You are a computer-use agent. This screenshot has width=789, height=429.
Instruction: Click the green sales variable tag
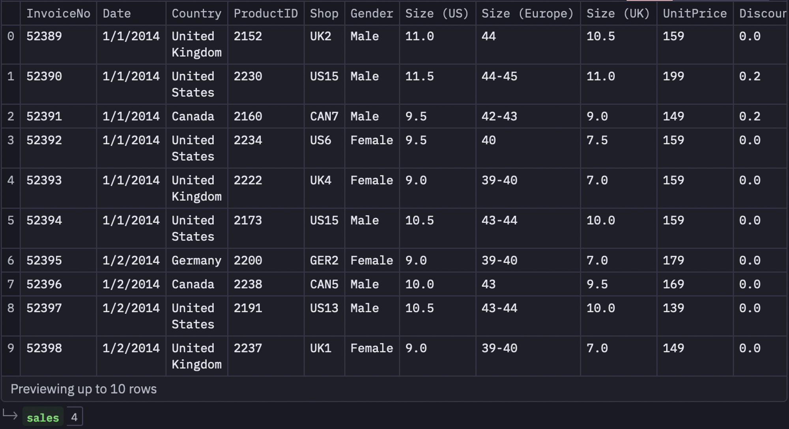tap(43, 418)
